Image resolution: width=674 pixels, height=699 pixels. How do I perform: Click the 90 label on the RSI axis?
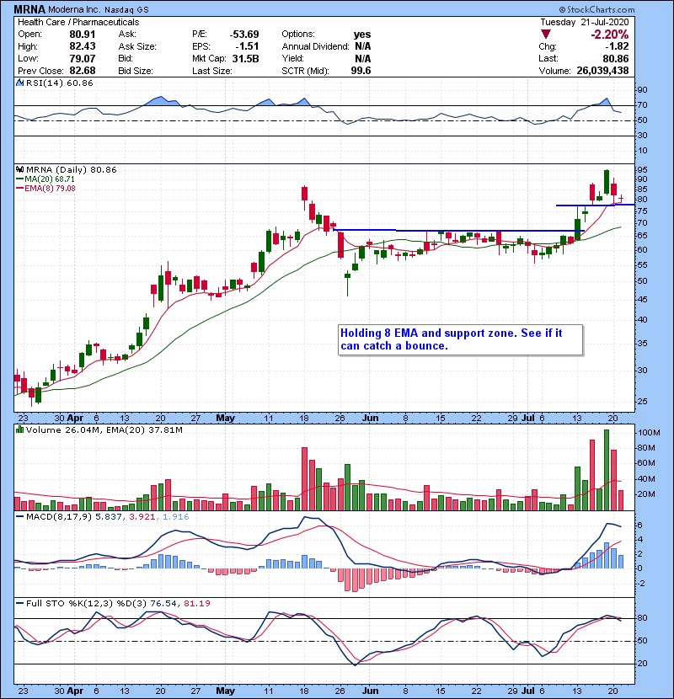tap(642, 90)
